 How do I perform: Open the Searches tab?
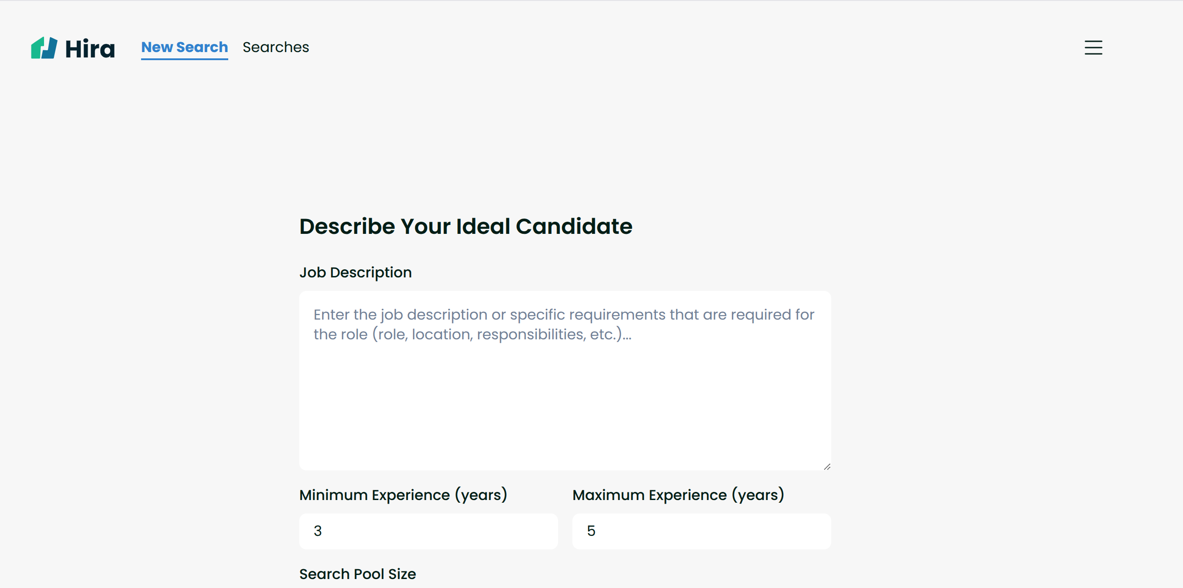click(x=275, y=47)
